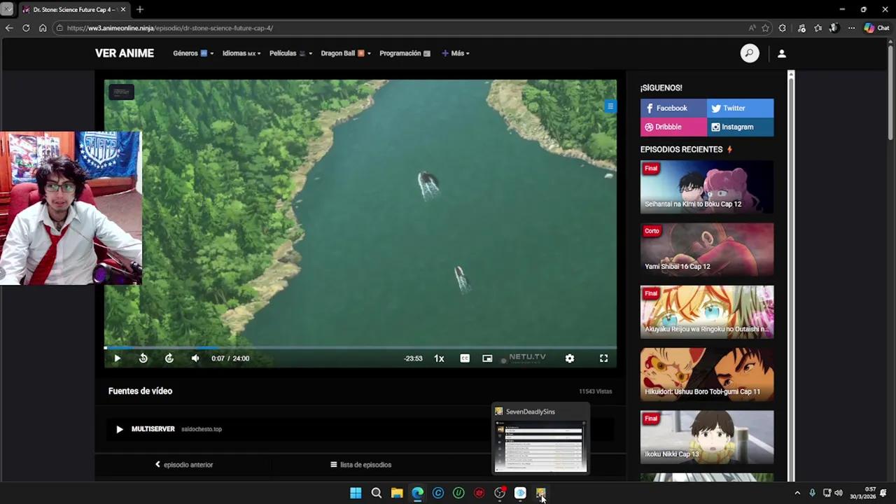Screen dimensions: 896x504
Task: Close the Dr. Stone browser tab
Action: coord(122,9)
